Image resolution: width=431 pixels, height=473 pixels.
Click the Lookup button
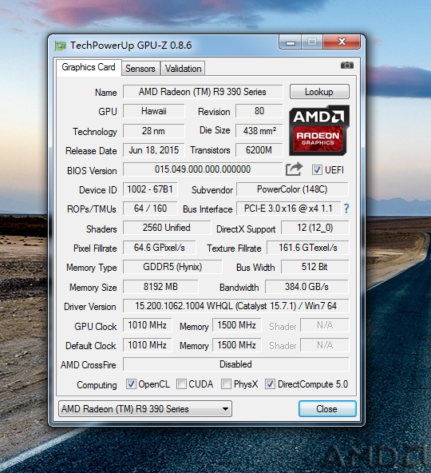pos(319,91)
